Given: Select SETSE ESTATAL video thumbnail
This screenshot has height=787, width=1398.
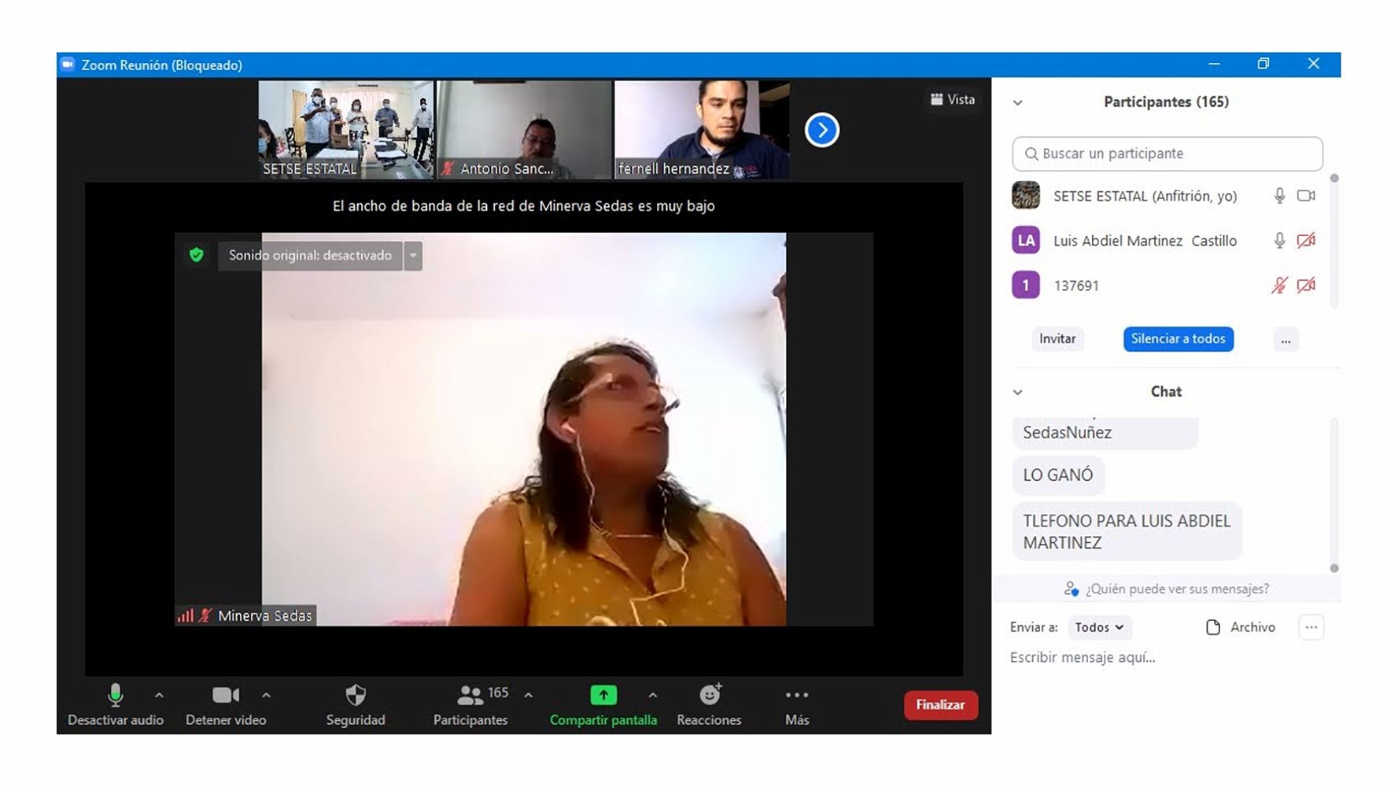Looking at the screenshot, I should pos(346,130).
